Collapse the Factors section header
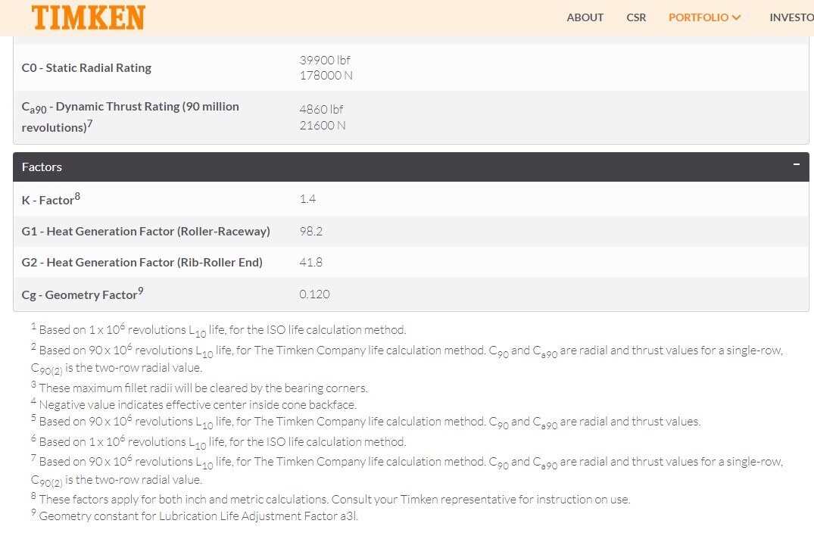Viewport: 814px width, 539px height. coord(410,167)
